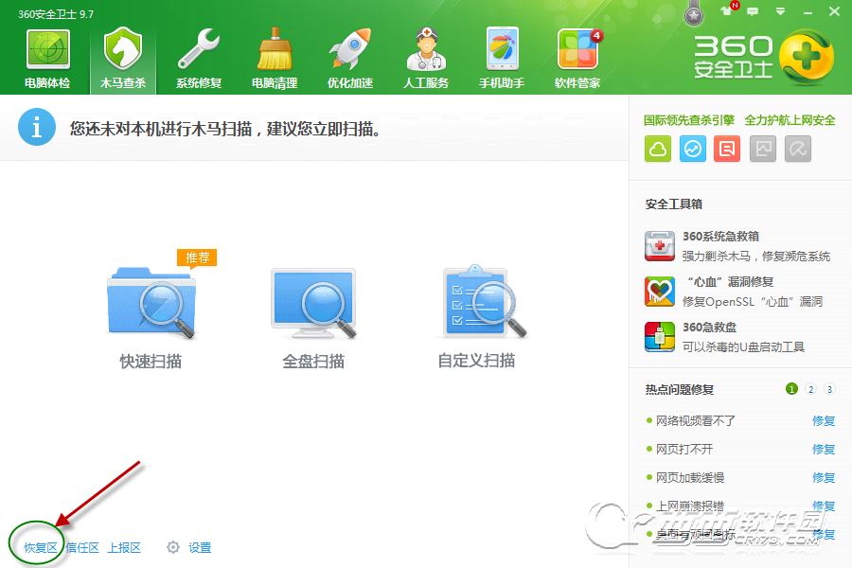Click the 国际领先查杀引擎 heading text
The height and width of the screenshot is (568, 852).
click(x=689, y=120)
